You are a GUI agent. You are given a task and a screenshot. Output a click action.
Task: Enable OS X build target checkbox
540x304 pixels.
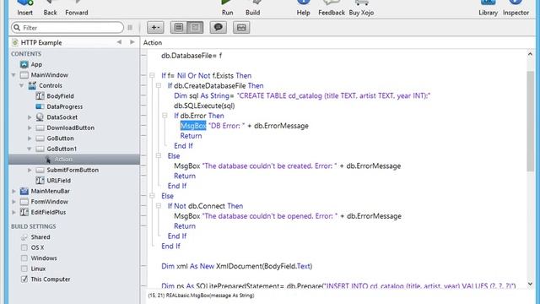point(24,247)
